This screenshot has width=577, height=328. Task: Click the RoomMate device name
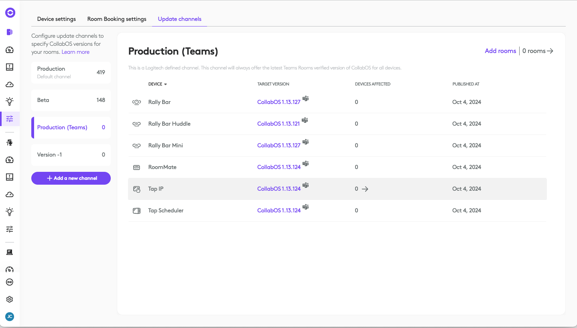[162, 167]
